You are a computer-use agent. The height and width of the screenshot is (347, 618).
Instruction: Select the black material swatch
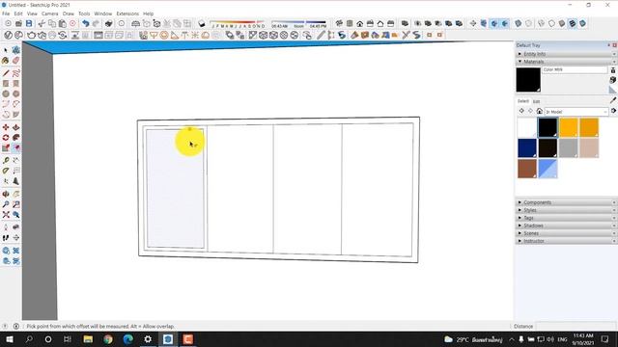point(548,127)
